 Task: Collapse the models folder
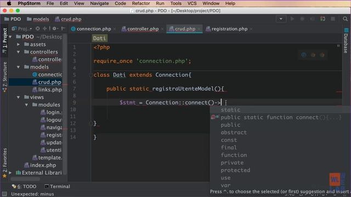coord(18,67)
